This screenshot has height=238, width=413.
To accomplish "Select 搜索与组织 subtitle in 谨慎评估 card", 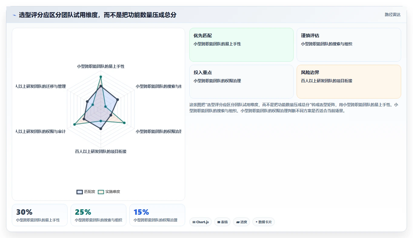I will point(327,44).
